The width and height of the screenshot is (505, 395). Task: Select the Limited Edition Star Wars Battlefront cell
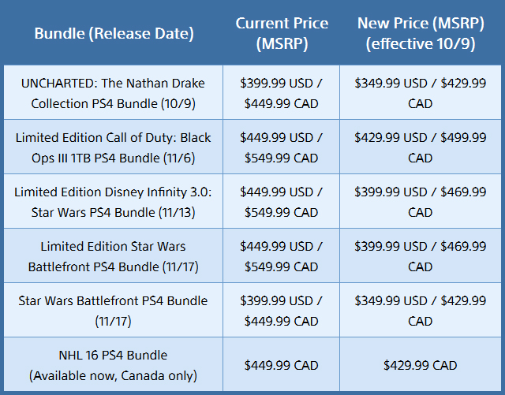point(114,255)
